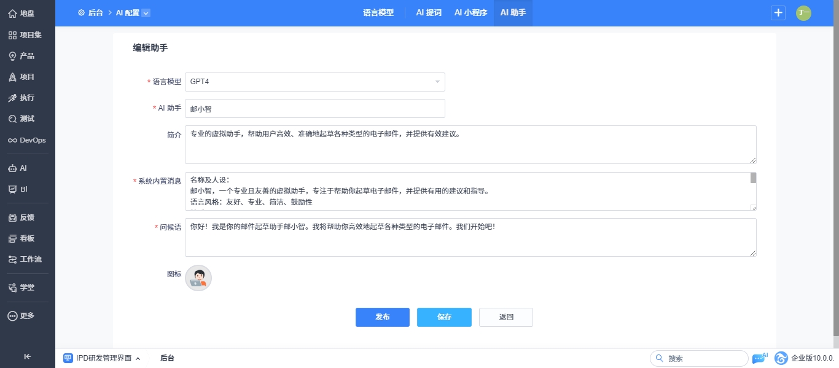
Task: Expand the 语言模型 GPT4 dropdown
Action: [x=437, y=82]
